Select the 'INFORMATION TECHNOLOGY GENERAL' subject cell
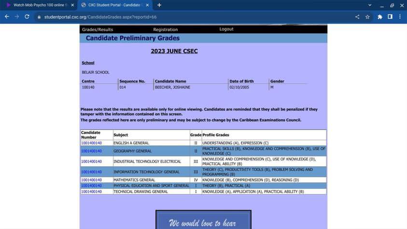The height and width of the screenshot is (229, 407). pyautogui.click(x=151, y=172)
